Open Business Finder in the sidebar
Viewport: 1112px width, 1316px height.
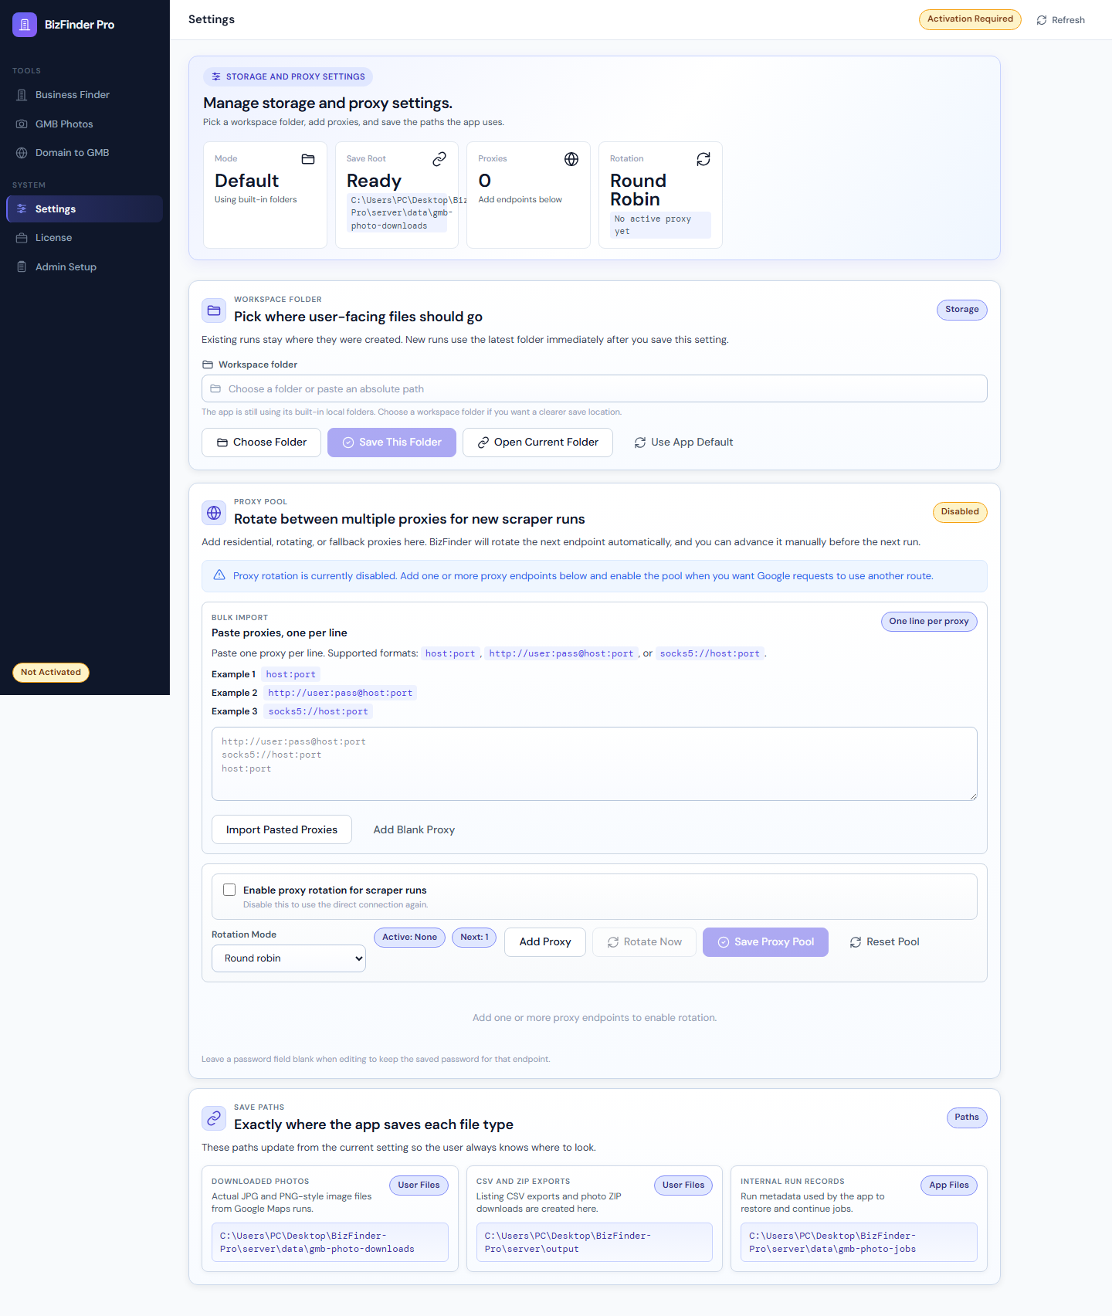pos(73,95)
